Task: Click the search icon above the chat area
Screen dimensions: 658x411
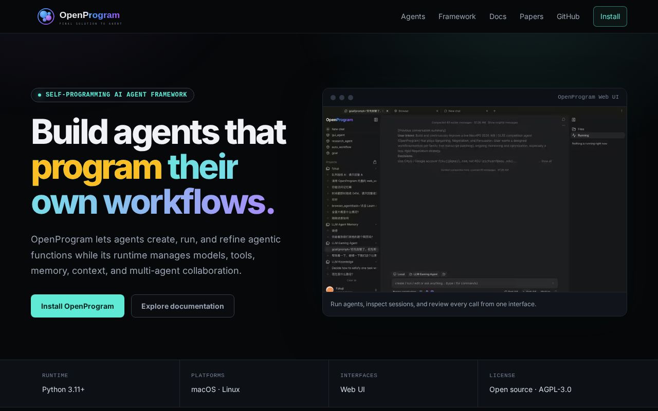Action: click(x=563, y=120)
